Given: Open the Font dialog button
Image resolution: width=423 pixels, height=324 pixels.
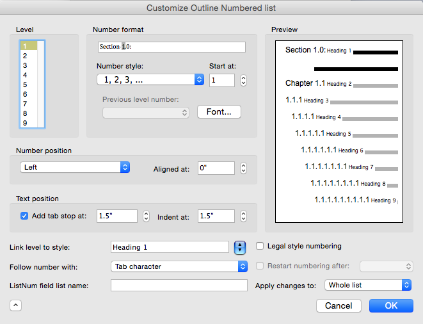Looking at the screenshot, I should tap(219, 112).
